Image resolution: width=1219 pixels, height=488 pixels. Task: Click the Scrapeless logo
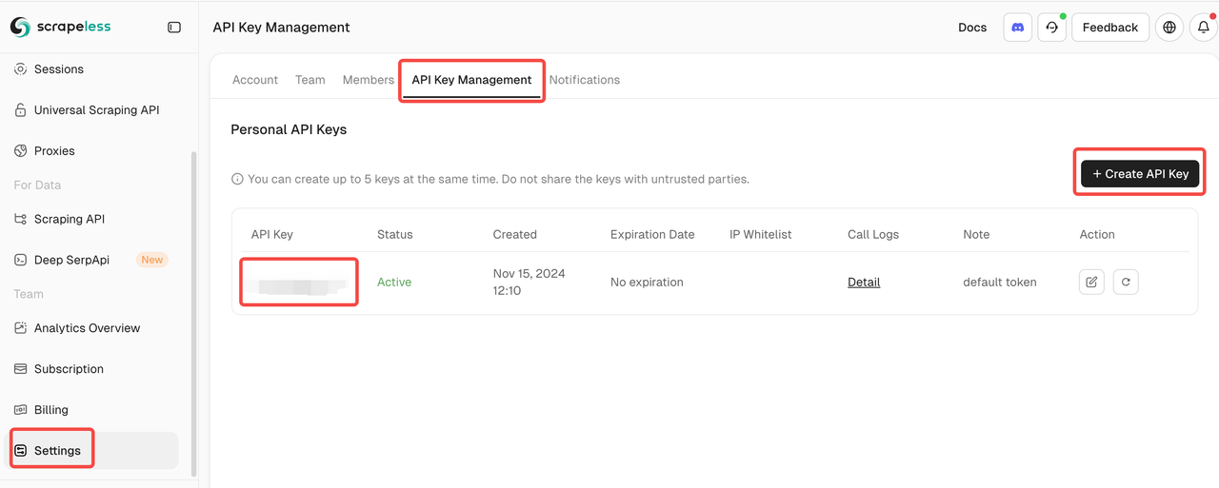(x=61, y=27)
